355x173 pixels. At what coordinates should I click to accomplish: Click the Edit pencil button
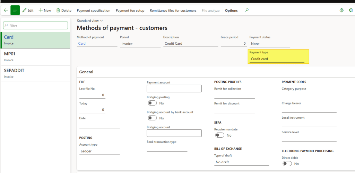click(x=28, y=10)
